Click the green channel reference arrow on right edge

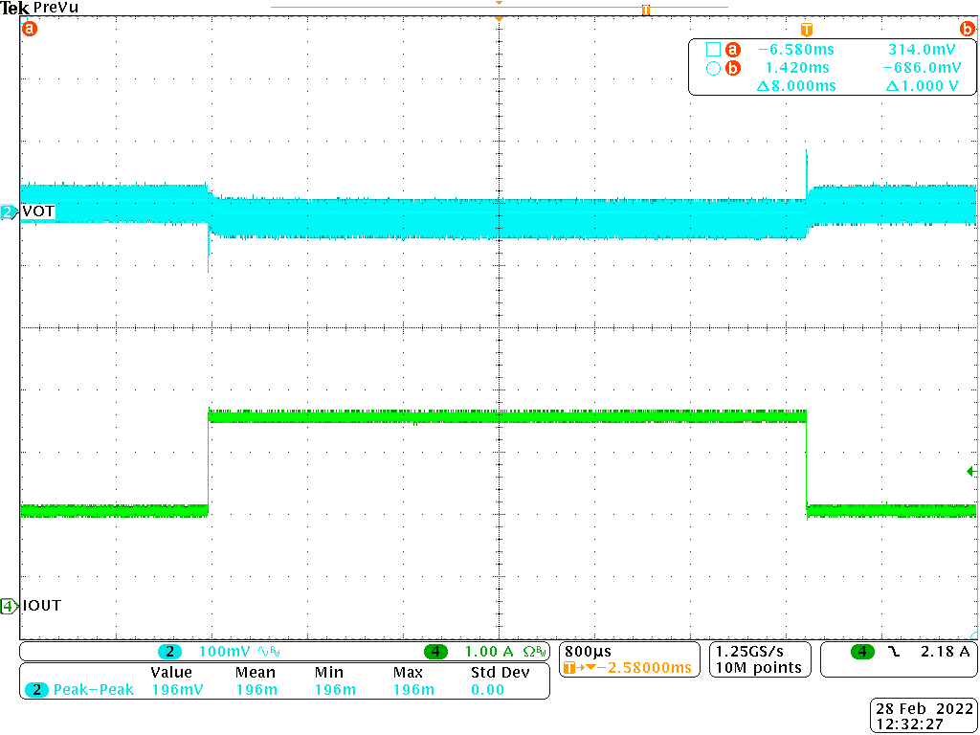point(969,472)
